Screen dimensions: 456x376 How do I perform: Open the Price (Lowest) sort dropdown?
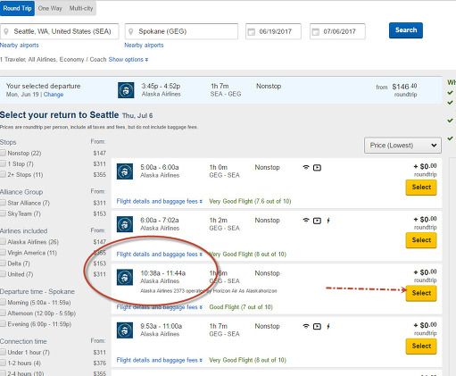point(402,146)
